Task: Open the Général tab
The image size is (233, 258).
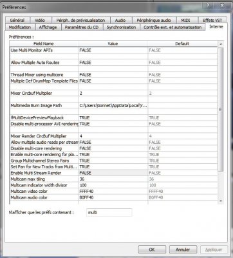Action: (x=17, y=20)
